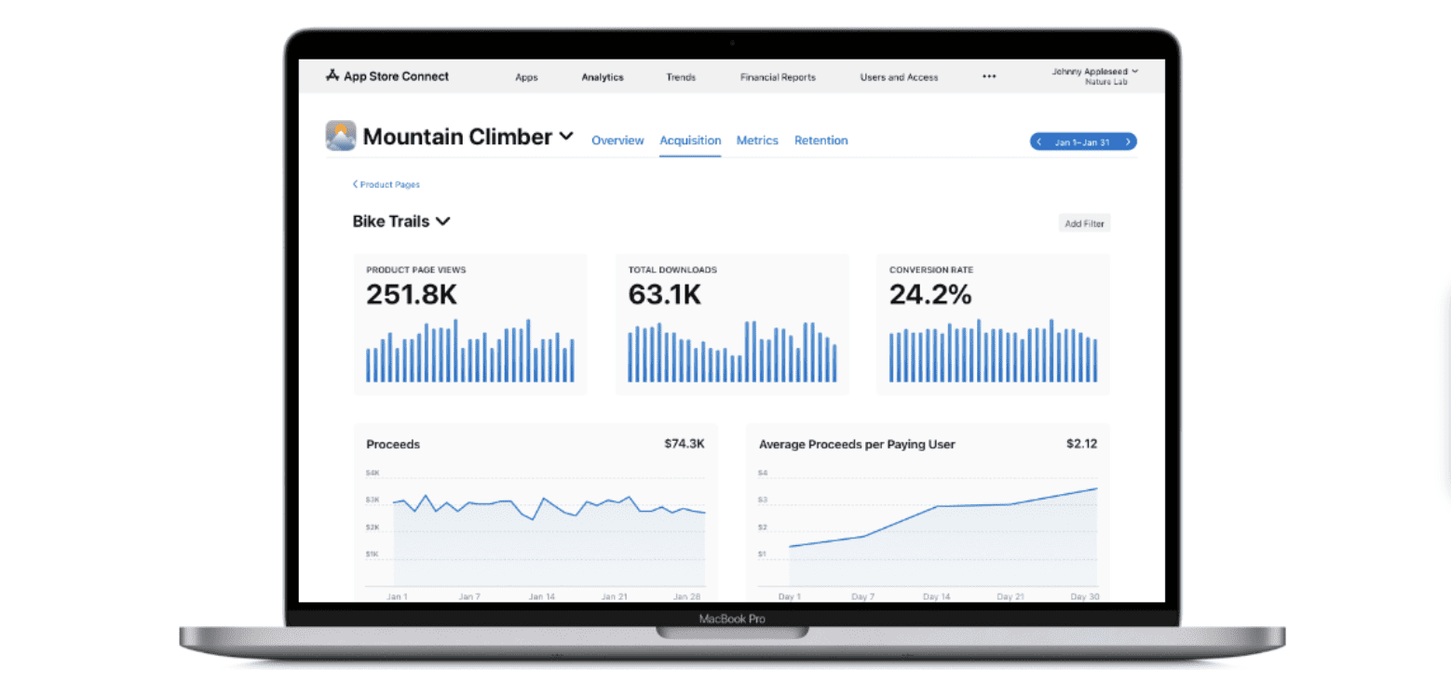The width and height of the screenshot is (1451, 681).
Task: Click the Mountain Climber app icon
Action: pos(341,136)
